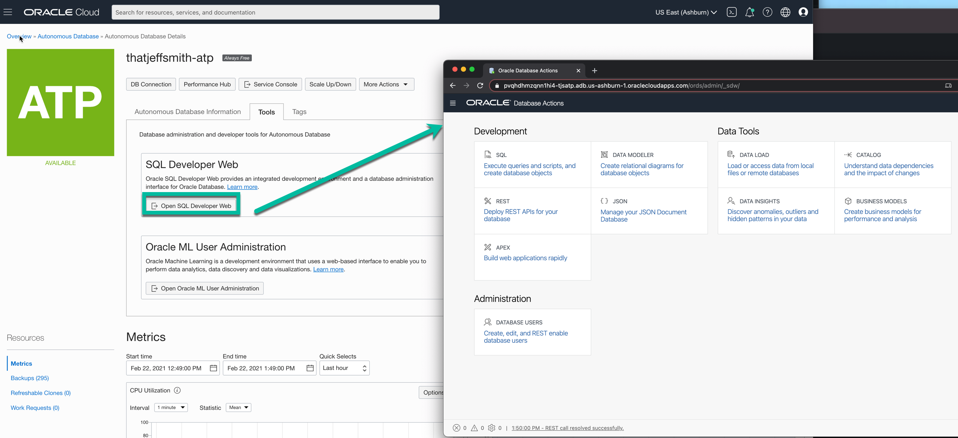The width and height of the screenshot is (958, 438).
Task: Click the DB Connection button
Action: coord(151,84)
